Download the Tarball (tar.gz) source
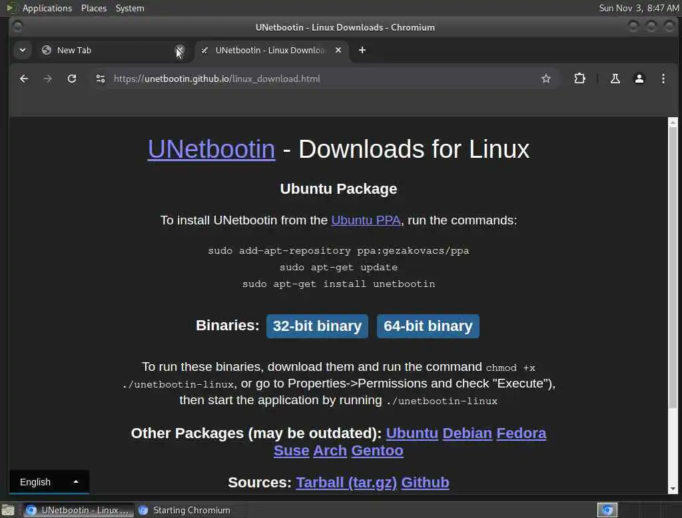 coord(346,482)
